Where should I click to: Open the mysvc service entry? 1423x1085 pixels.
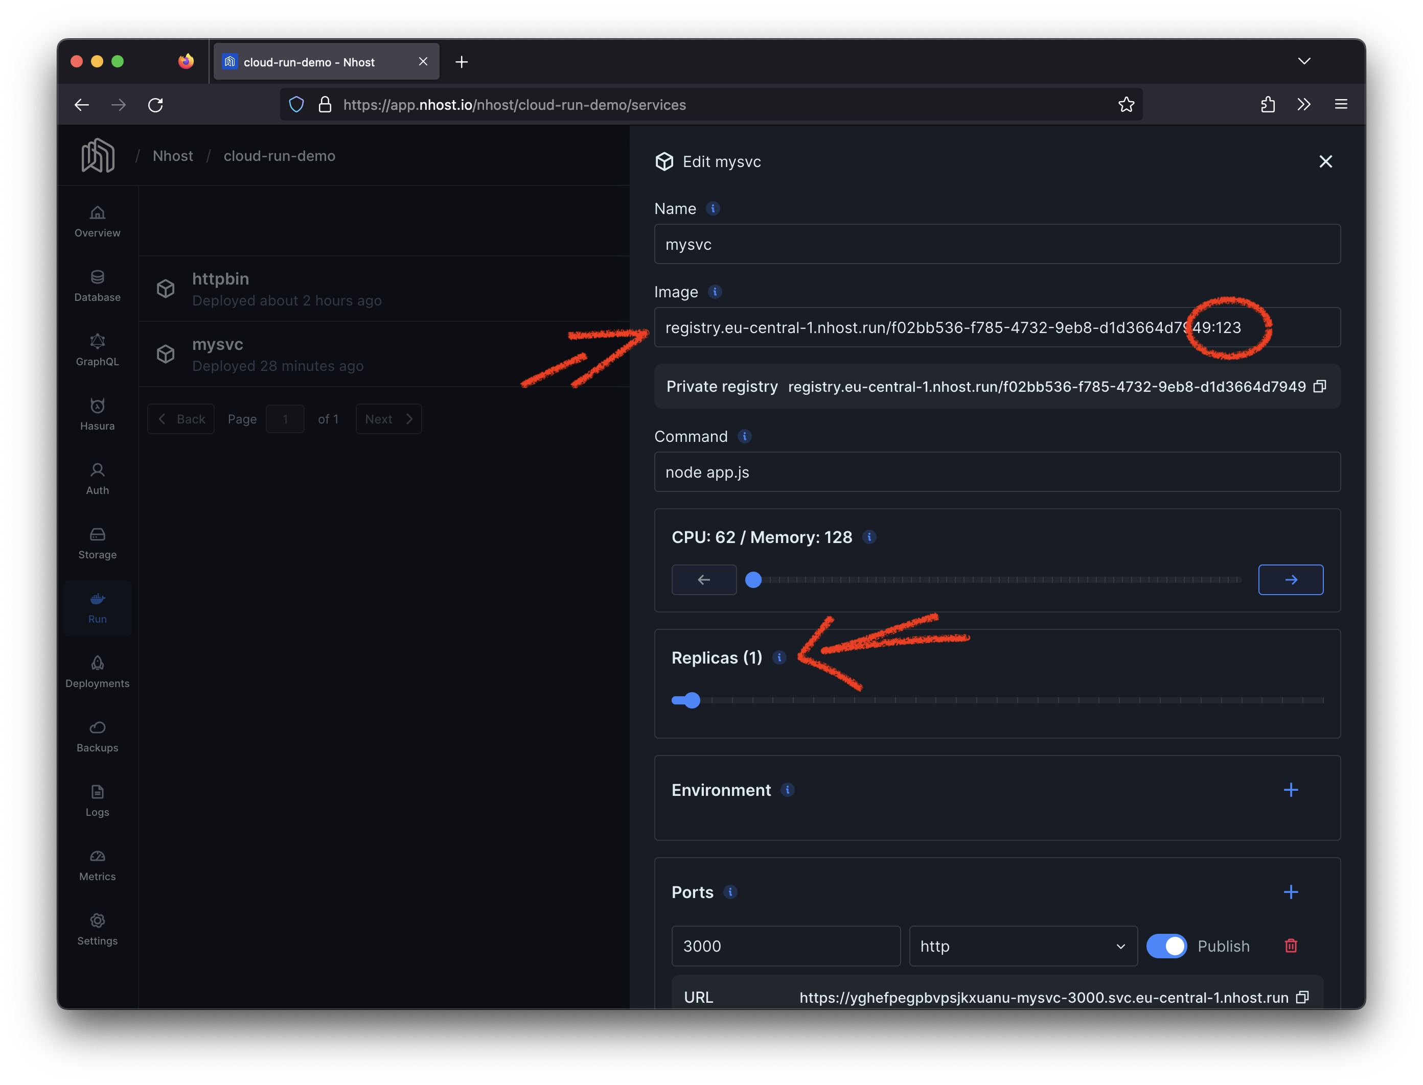point(217,344)
